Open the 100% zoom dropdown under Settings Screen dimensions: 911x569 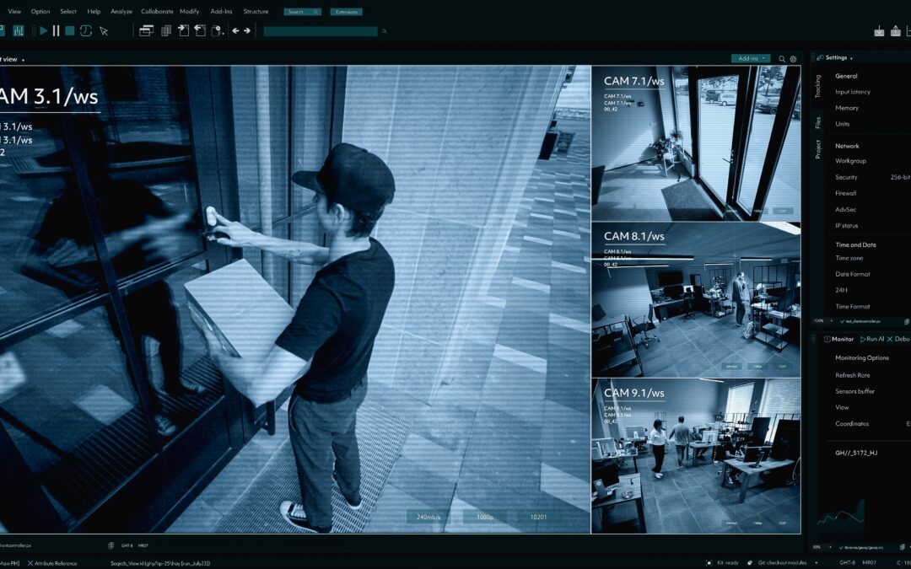[822, 321]
